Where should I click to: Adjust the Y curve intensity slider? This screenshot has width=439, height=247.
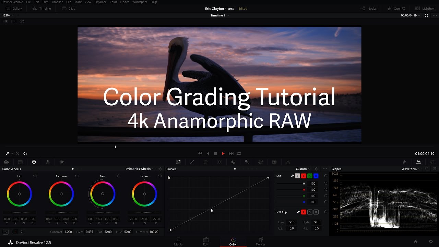pos(291,184)
